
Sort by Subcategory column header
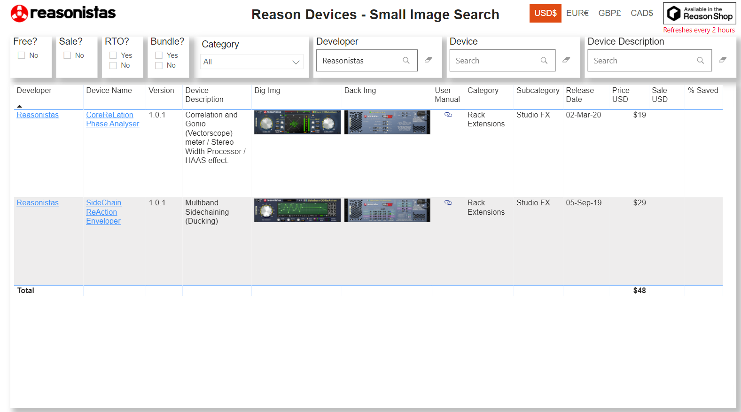pyautogui.click(x=538, y=90)
